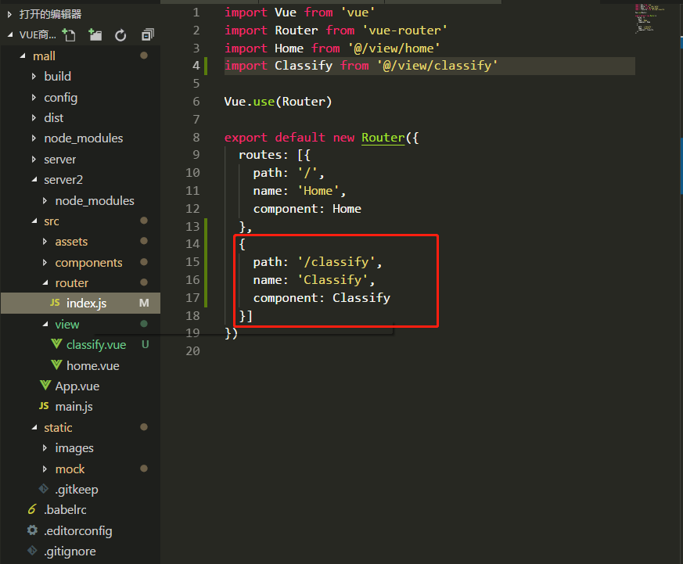Image resolution: width=683 pixels, height=564 pixels.
Task: Click the Refresh explorer icon
Action: (x=120, y=35)
